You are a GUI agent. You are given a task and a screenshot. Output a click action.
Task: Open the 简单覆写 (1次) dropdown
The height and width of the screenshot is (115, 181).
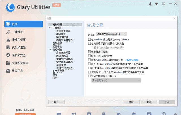tap(116, 81)
